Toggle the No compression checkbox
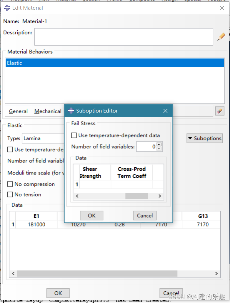The image size is (230, 303). 10,184
